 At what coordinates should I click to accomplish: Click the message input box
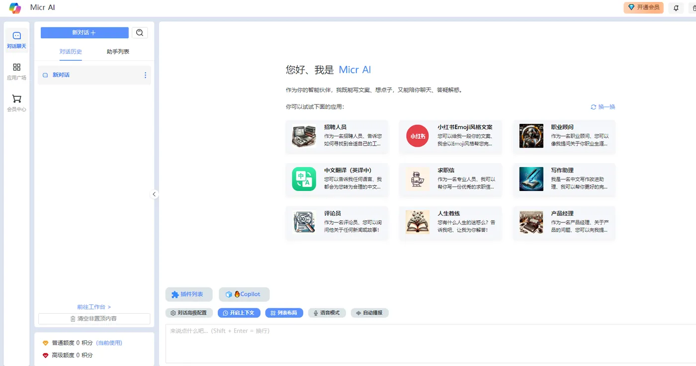431,343
